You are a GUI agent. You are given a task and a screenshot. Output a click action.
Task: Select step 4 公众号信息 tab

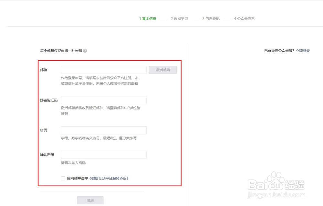[244, 19]
